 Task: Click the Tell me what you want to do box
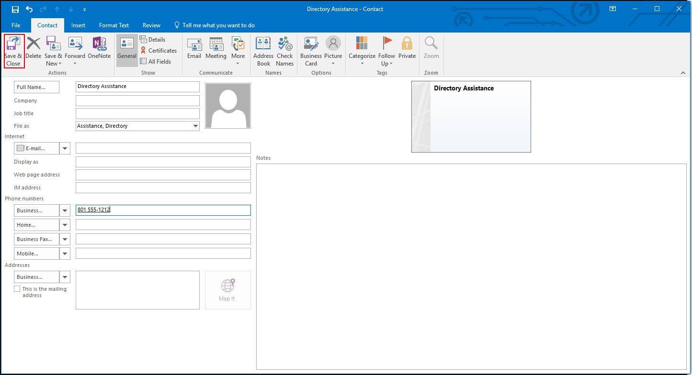214,25
